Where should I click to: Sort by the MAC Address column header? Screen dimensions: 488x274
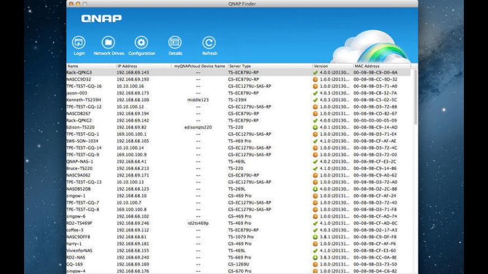click(x=382, y=66)
